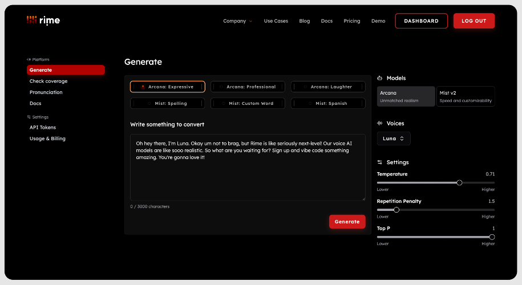Click the red Generate button
This screenshot has width=522, height=285.
tap(347, 222)
